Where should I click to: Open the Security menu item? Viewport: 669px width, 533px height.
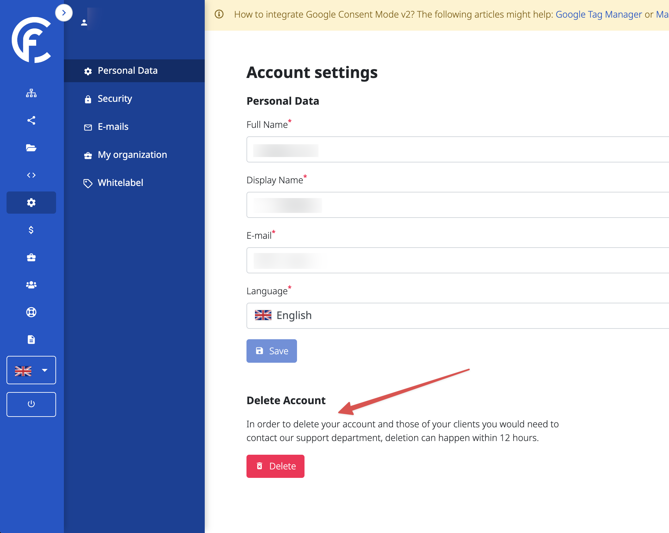pos(115,99)
